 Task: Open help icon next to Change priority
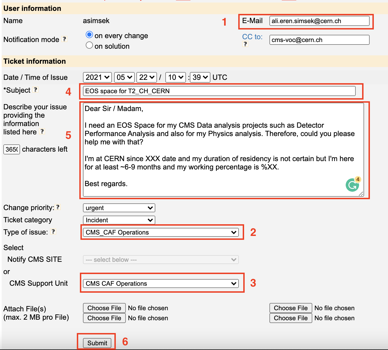coord(58,207)
